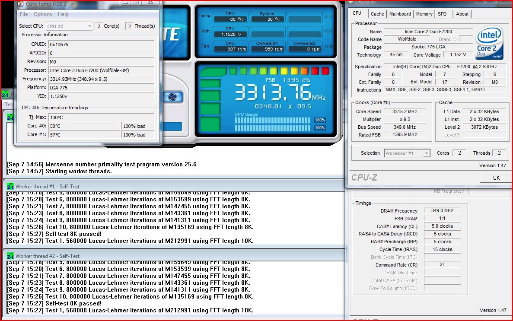The image size is (513, 321).
Task: Open the Help menu in Core Temp
Action: click(x=63, y=14)
